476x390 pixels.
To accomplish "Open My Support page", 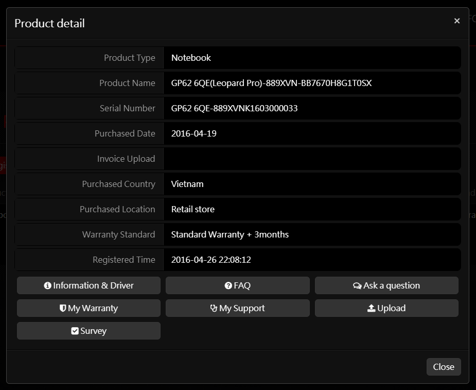I will click(x=237, y=308).
